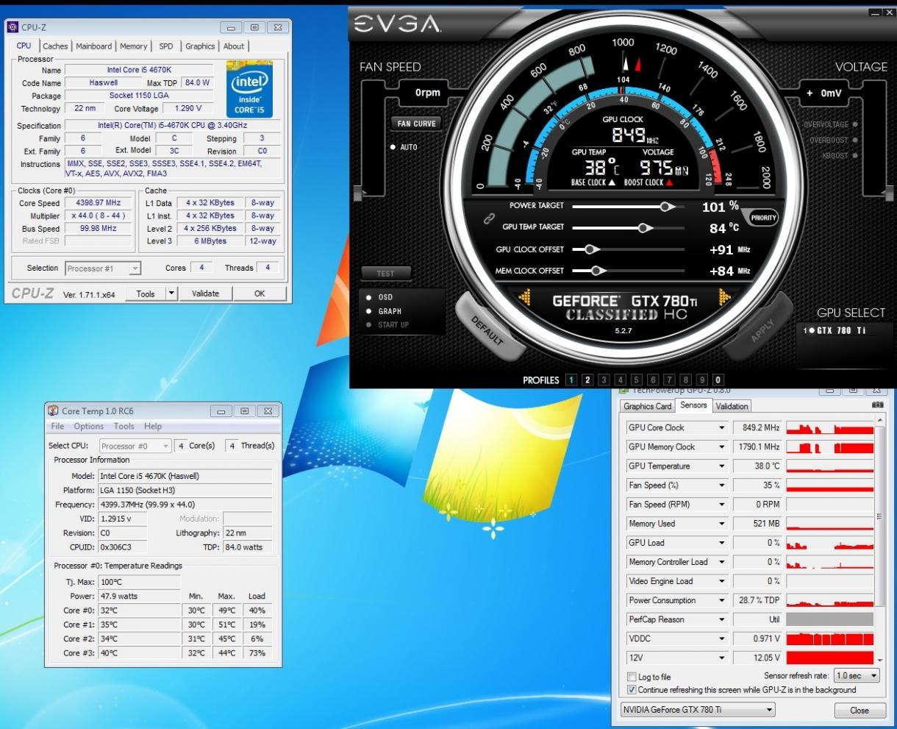Click the GPU TEMP TARGET slider handle

(x=644, y=228)
